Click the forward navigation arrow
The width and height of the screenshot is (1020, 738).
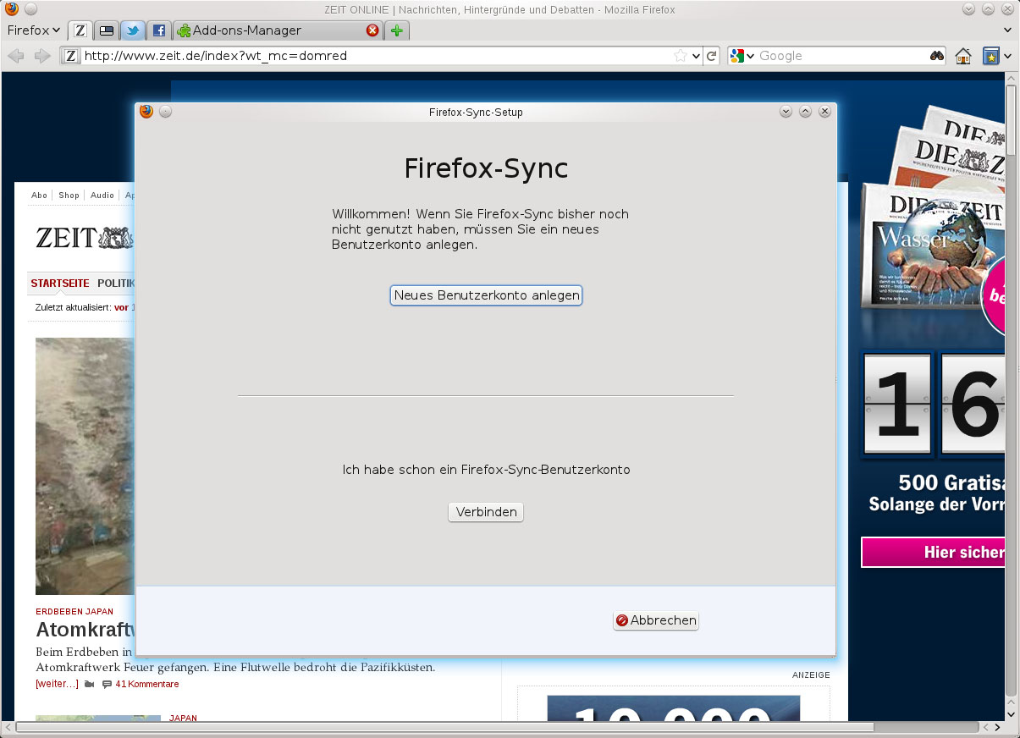pyautogui.click(x=41, y=56)
